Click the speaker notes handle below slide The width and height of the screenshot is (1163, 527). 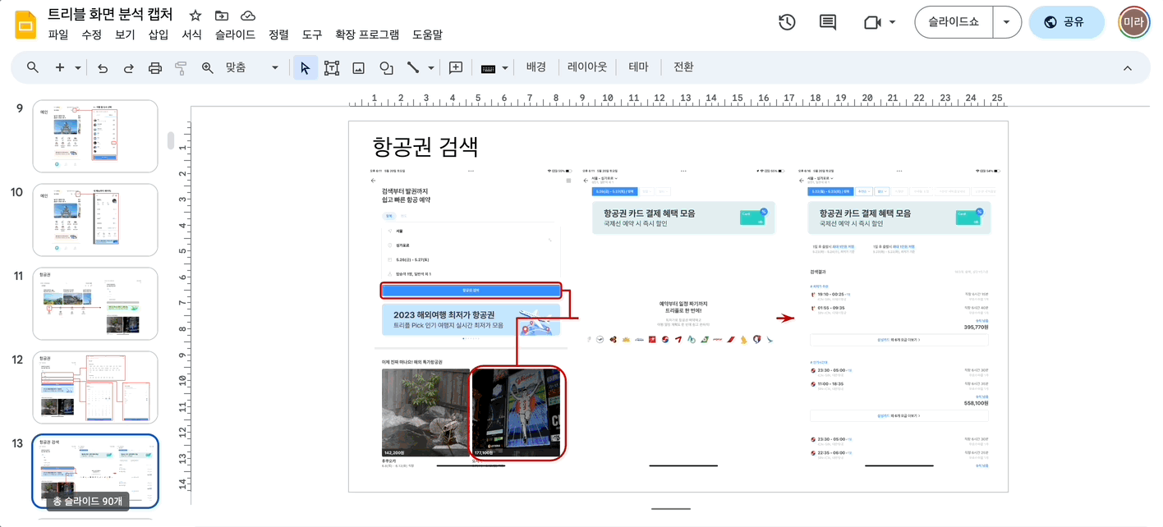[x=671, y=509]
